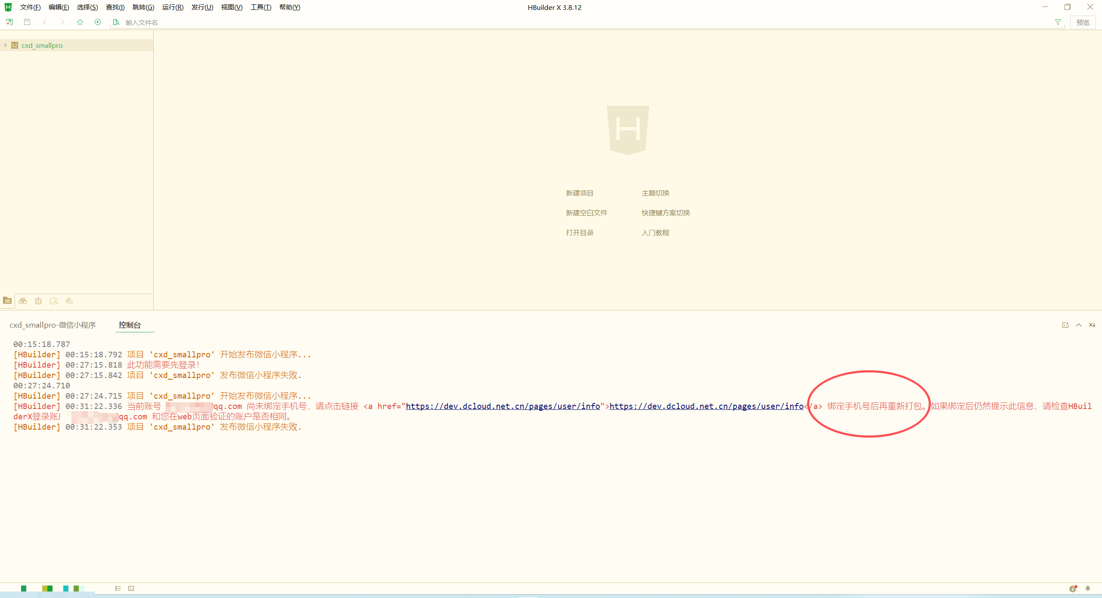Click the cxd_smallpro project uni-app icon
The height and width of the screenshot is (598, 1102).
15,45
